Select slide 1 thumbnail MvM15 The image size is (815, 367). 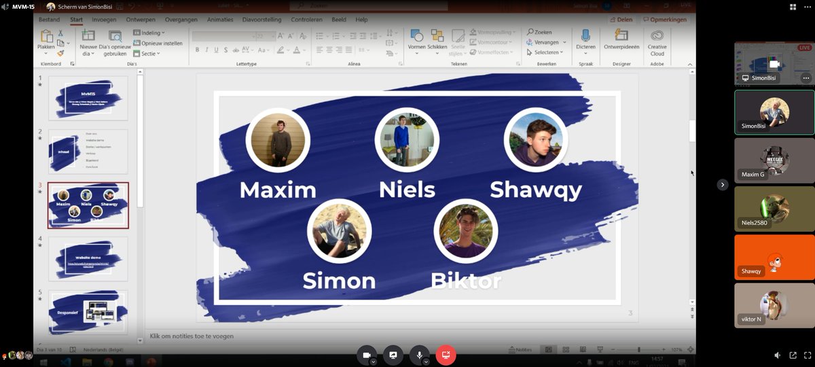88,98
